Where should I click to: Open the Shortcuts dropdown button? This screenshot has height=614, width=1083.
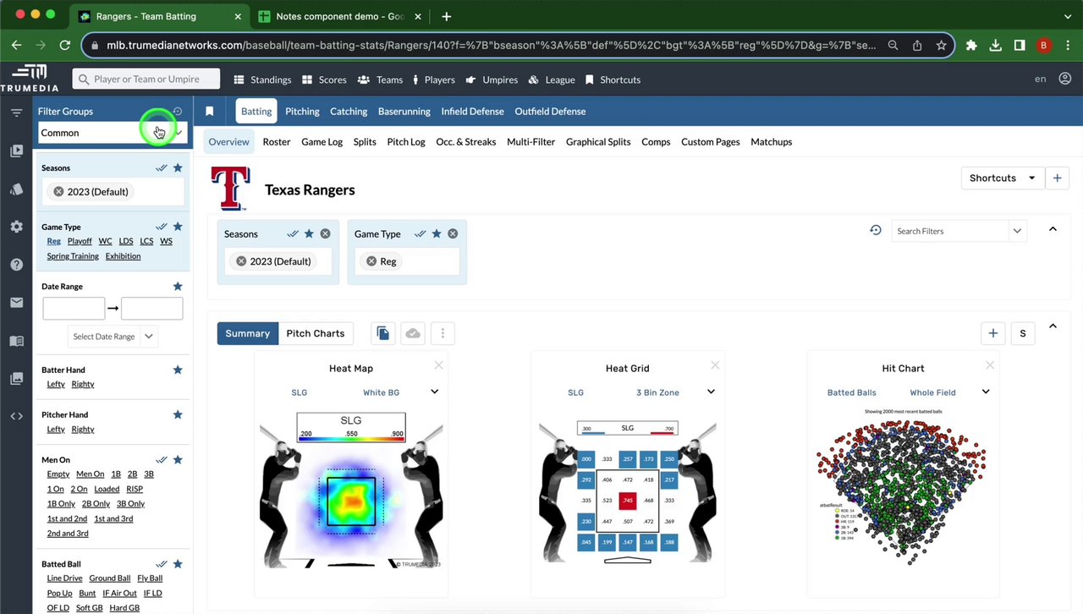point(1003,178)
